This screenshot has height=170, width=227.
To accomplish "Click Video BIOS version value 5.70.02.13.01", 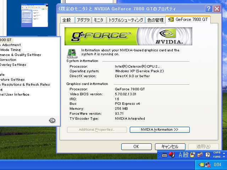I will click(x=126, y=94).
